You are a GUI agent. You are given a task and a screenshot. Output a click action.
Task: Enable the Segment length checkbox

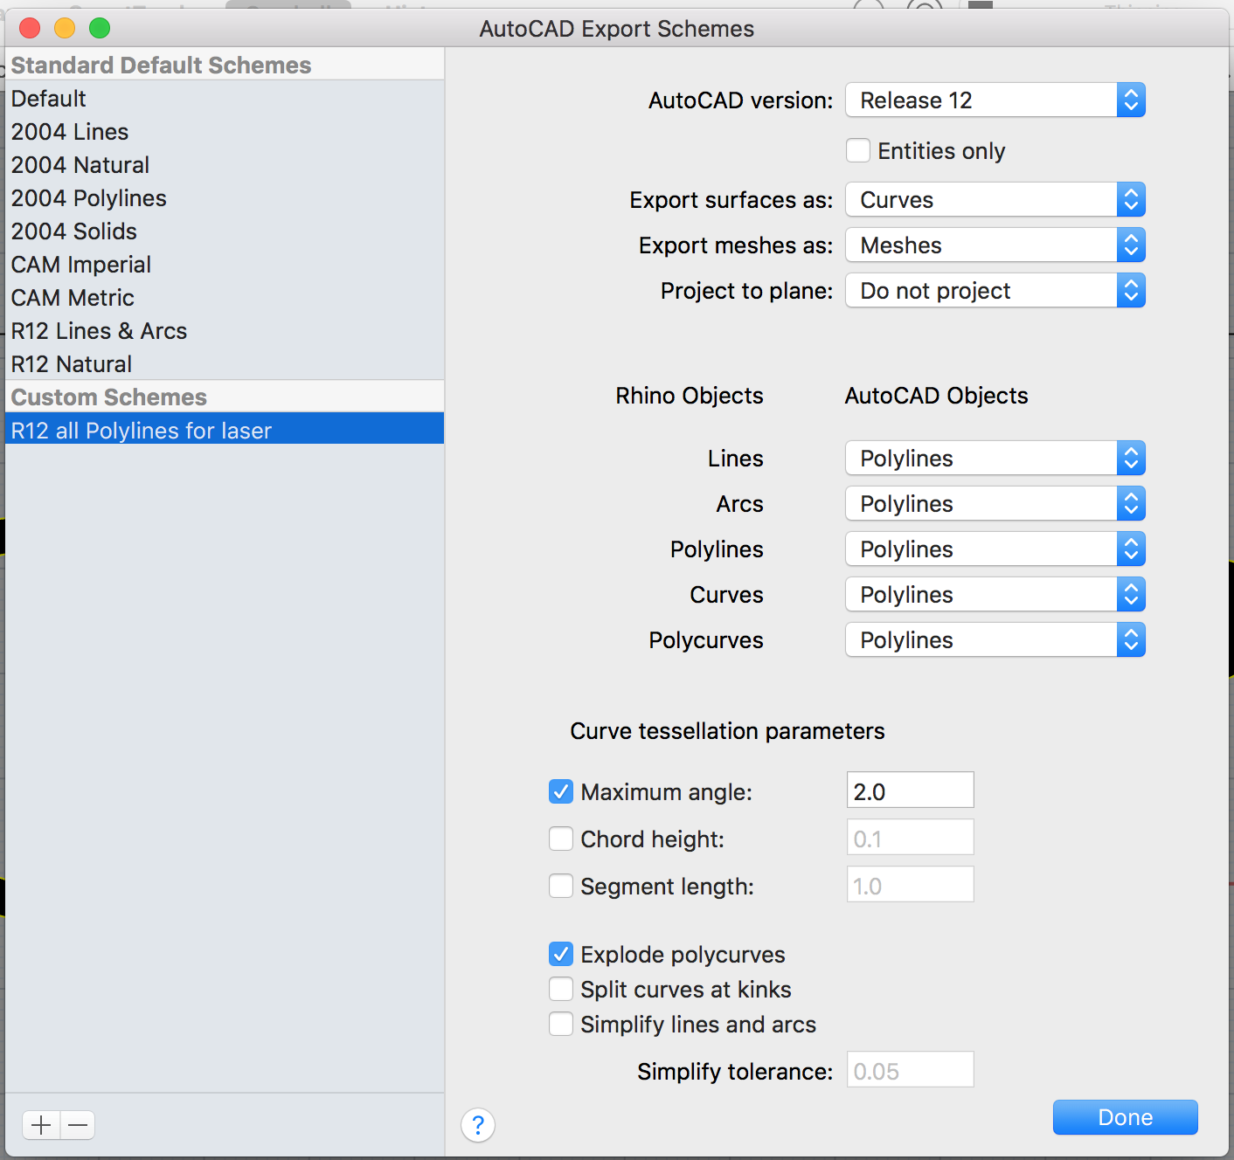coord(561,886)
